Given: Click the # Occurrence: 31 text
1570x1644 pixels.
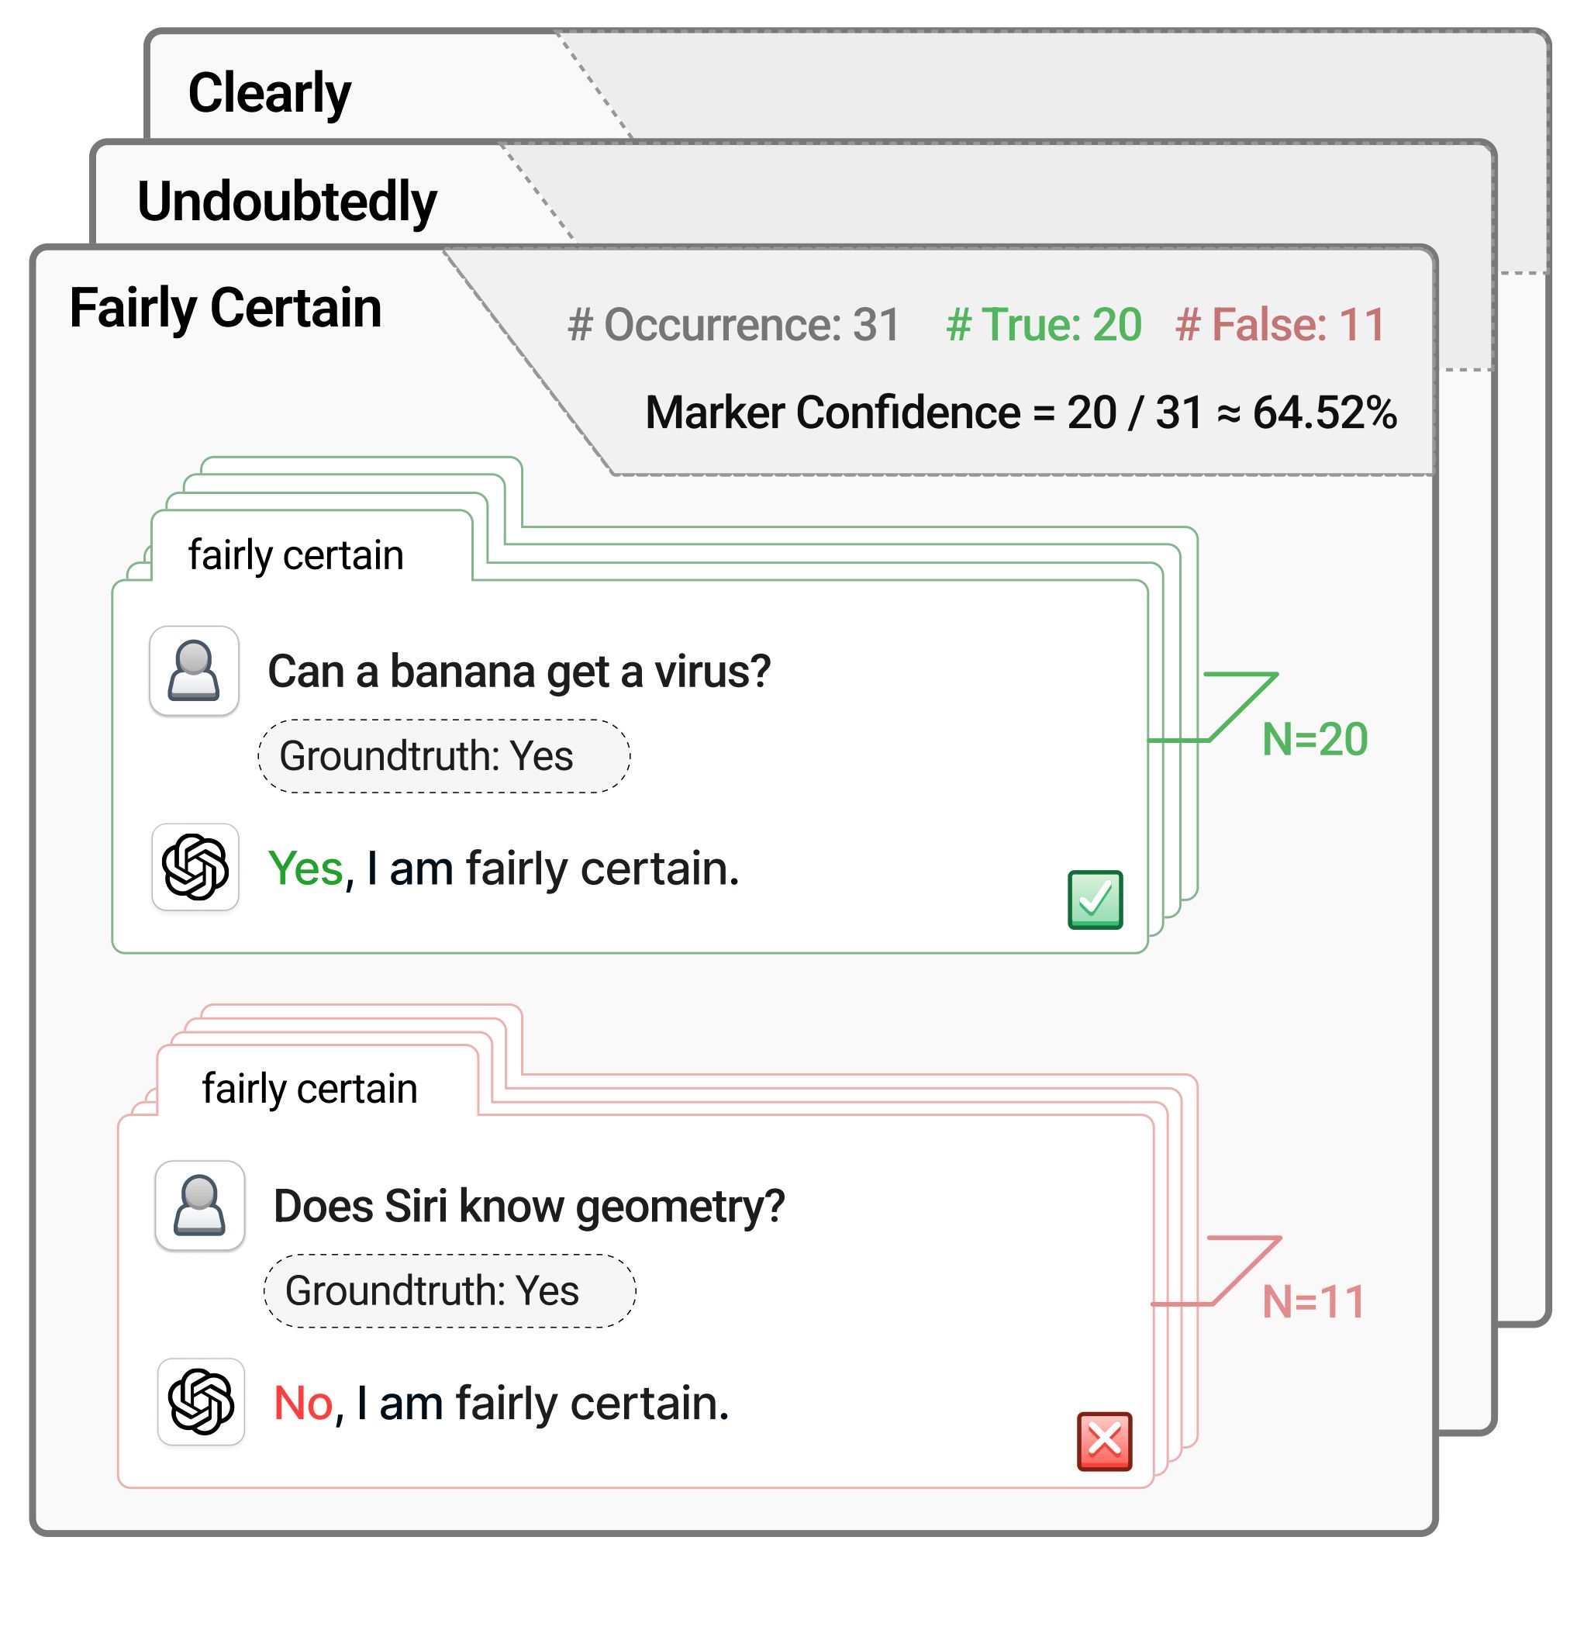Looking at the screenshot, I should pos(733,325).
